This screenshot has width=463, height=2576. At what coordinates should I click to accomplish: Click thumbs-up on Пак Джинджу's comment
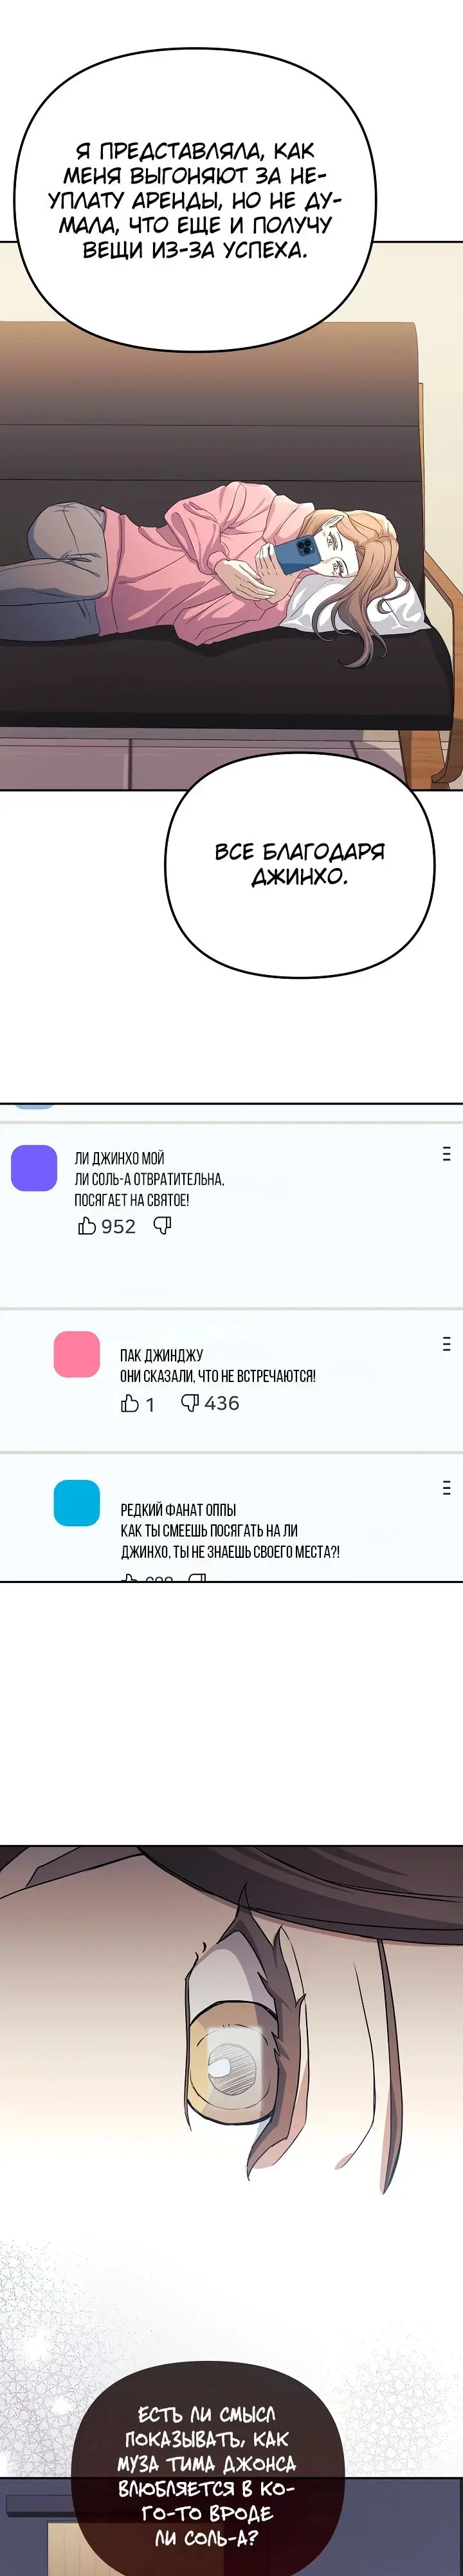(x=130, y=1403)
